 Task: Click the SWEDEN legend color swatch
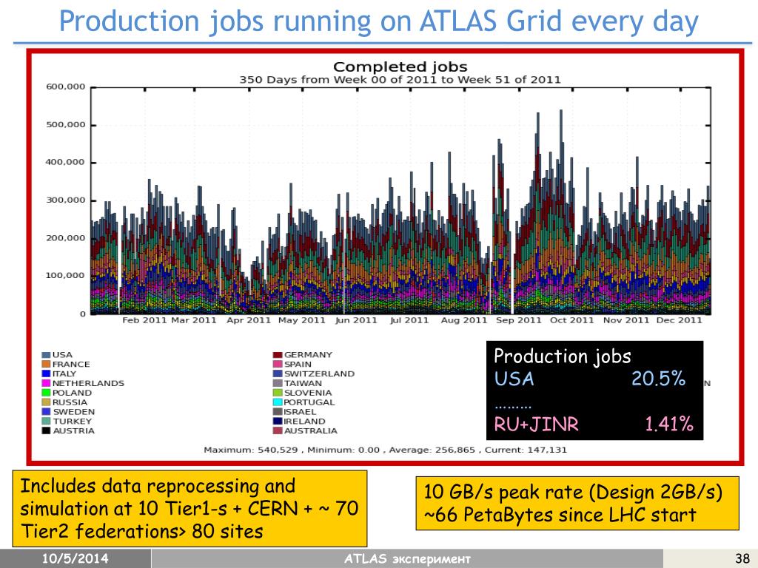coord(46,412)
